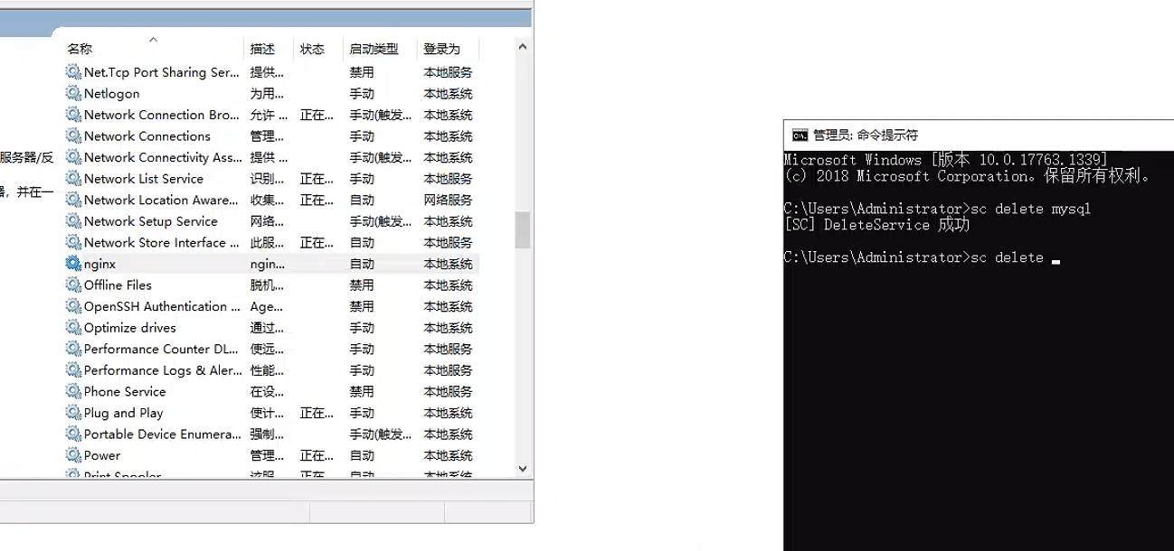This screenshot has height=551, width=1174.
Task: Sort by 状态 column header
Action: coord(312,49)
